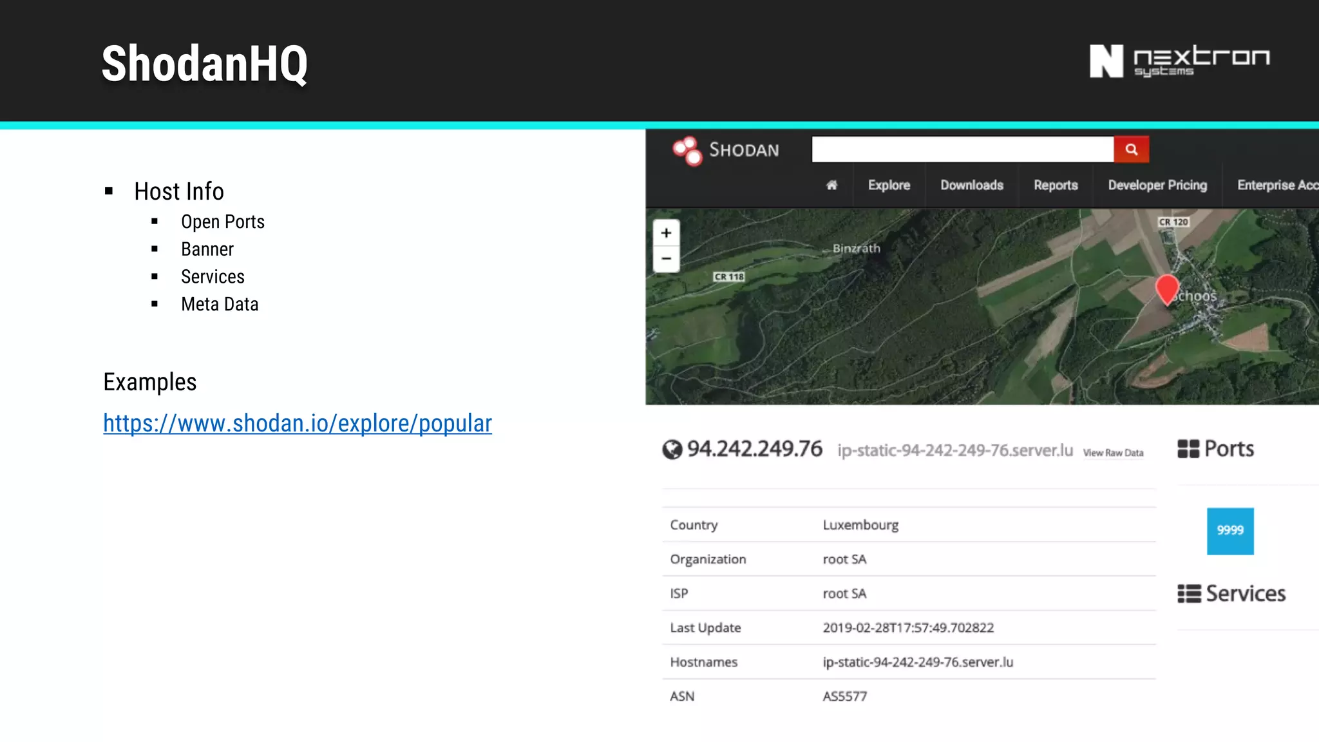The width and height of the screenshot is (1319, 742).
Task: Open the Downloads menu item
Action: (972, 185)
